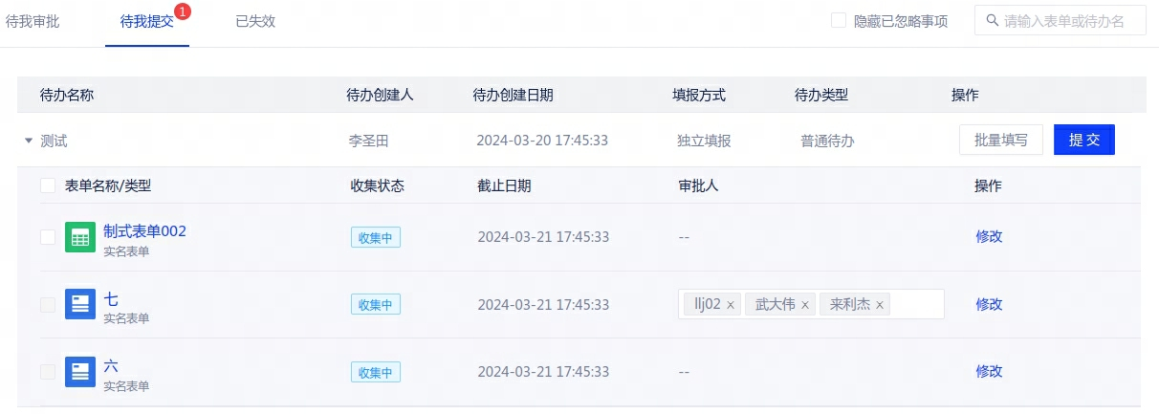Screen dimensions: 1159x414
Task: Click the blue form icon beside 七
Action: pyautogui.click(x=80, y=304)
